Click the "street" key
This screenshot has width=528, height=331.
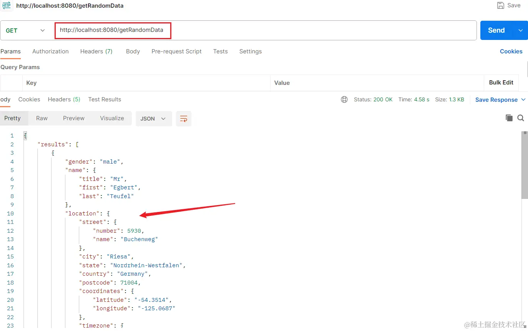(x=93, y=222)
